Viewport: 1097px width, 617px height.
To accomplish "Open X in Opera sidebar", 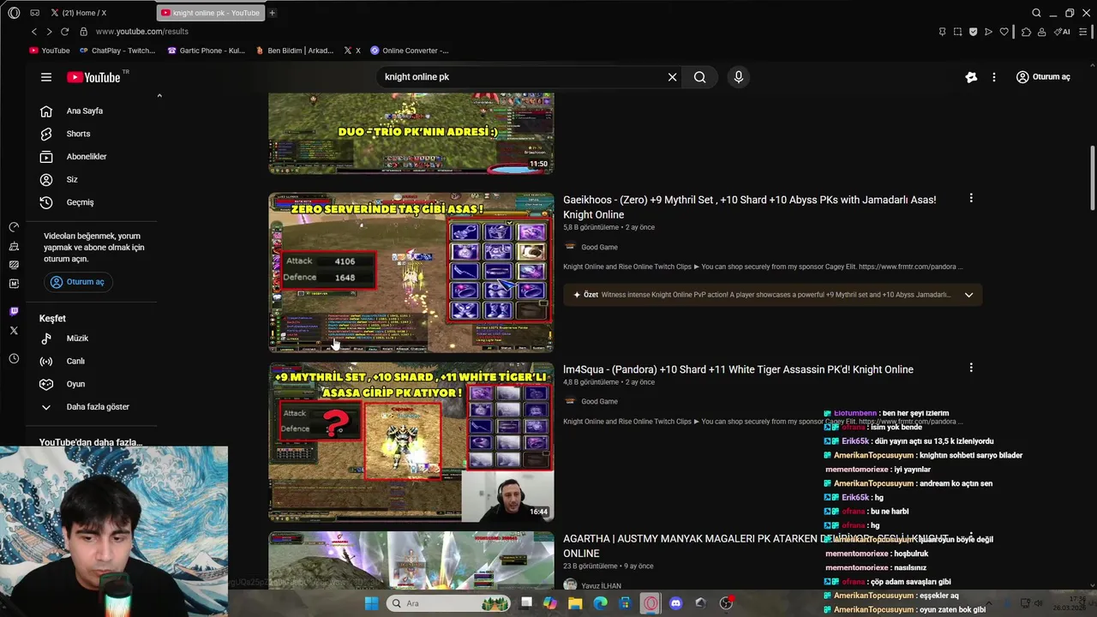I will [14, 330].
